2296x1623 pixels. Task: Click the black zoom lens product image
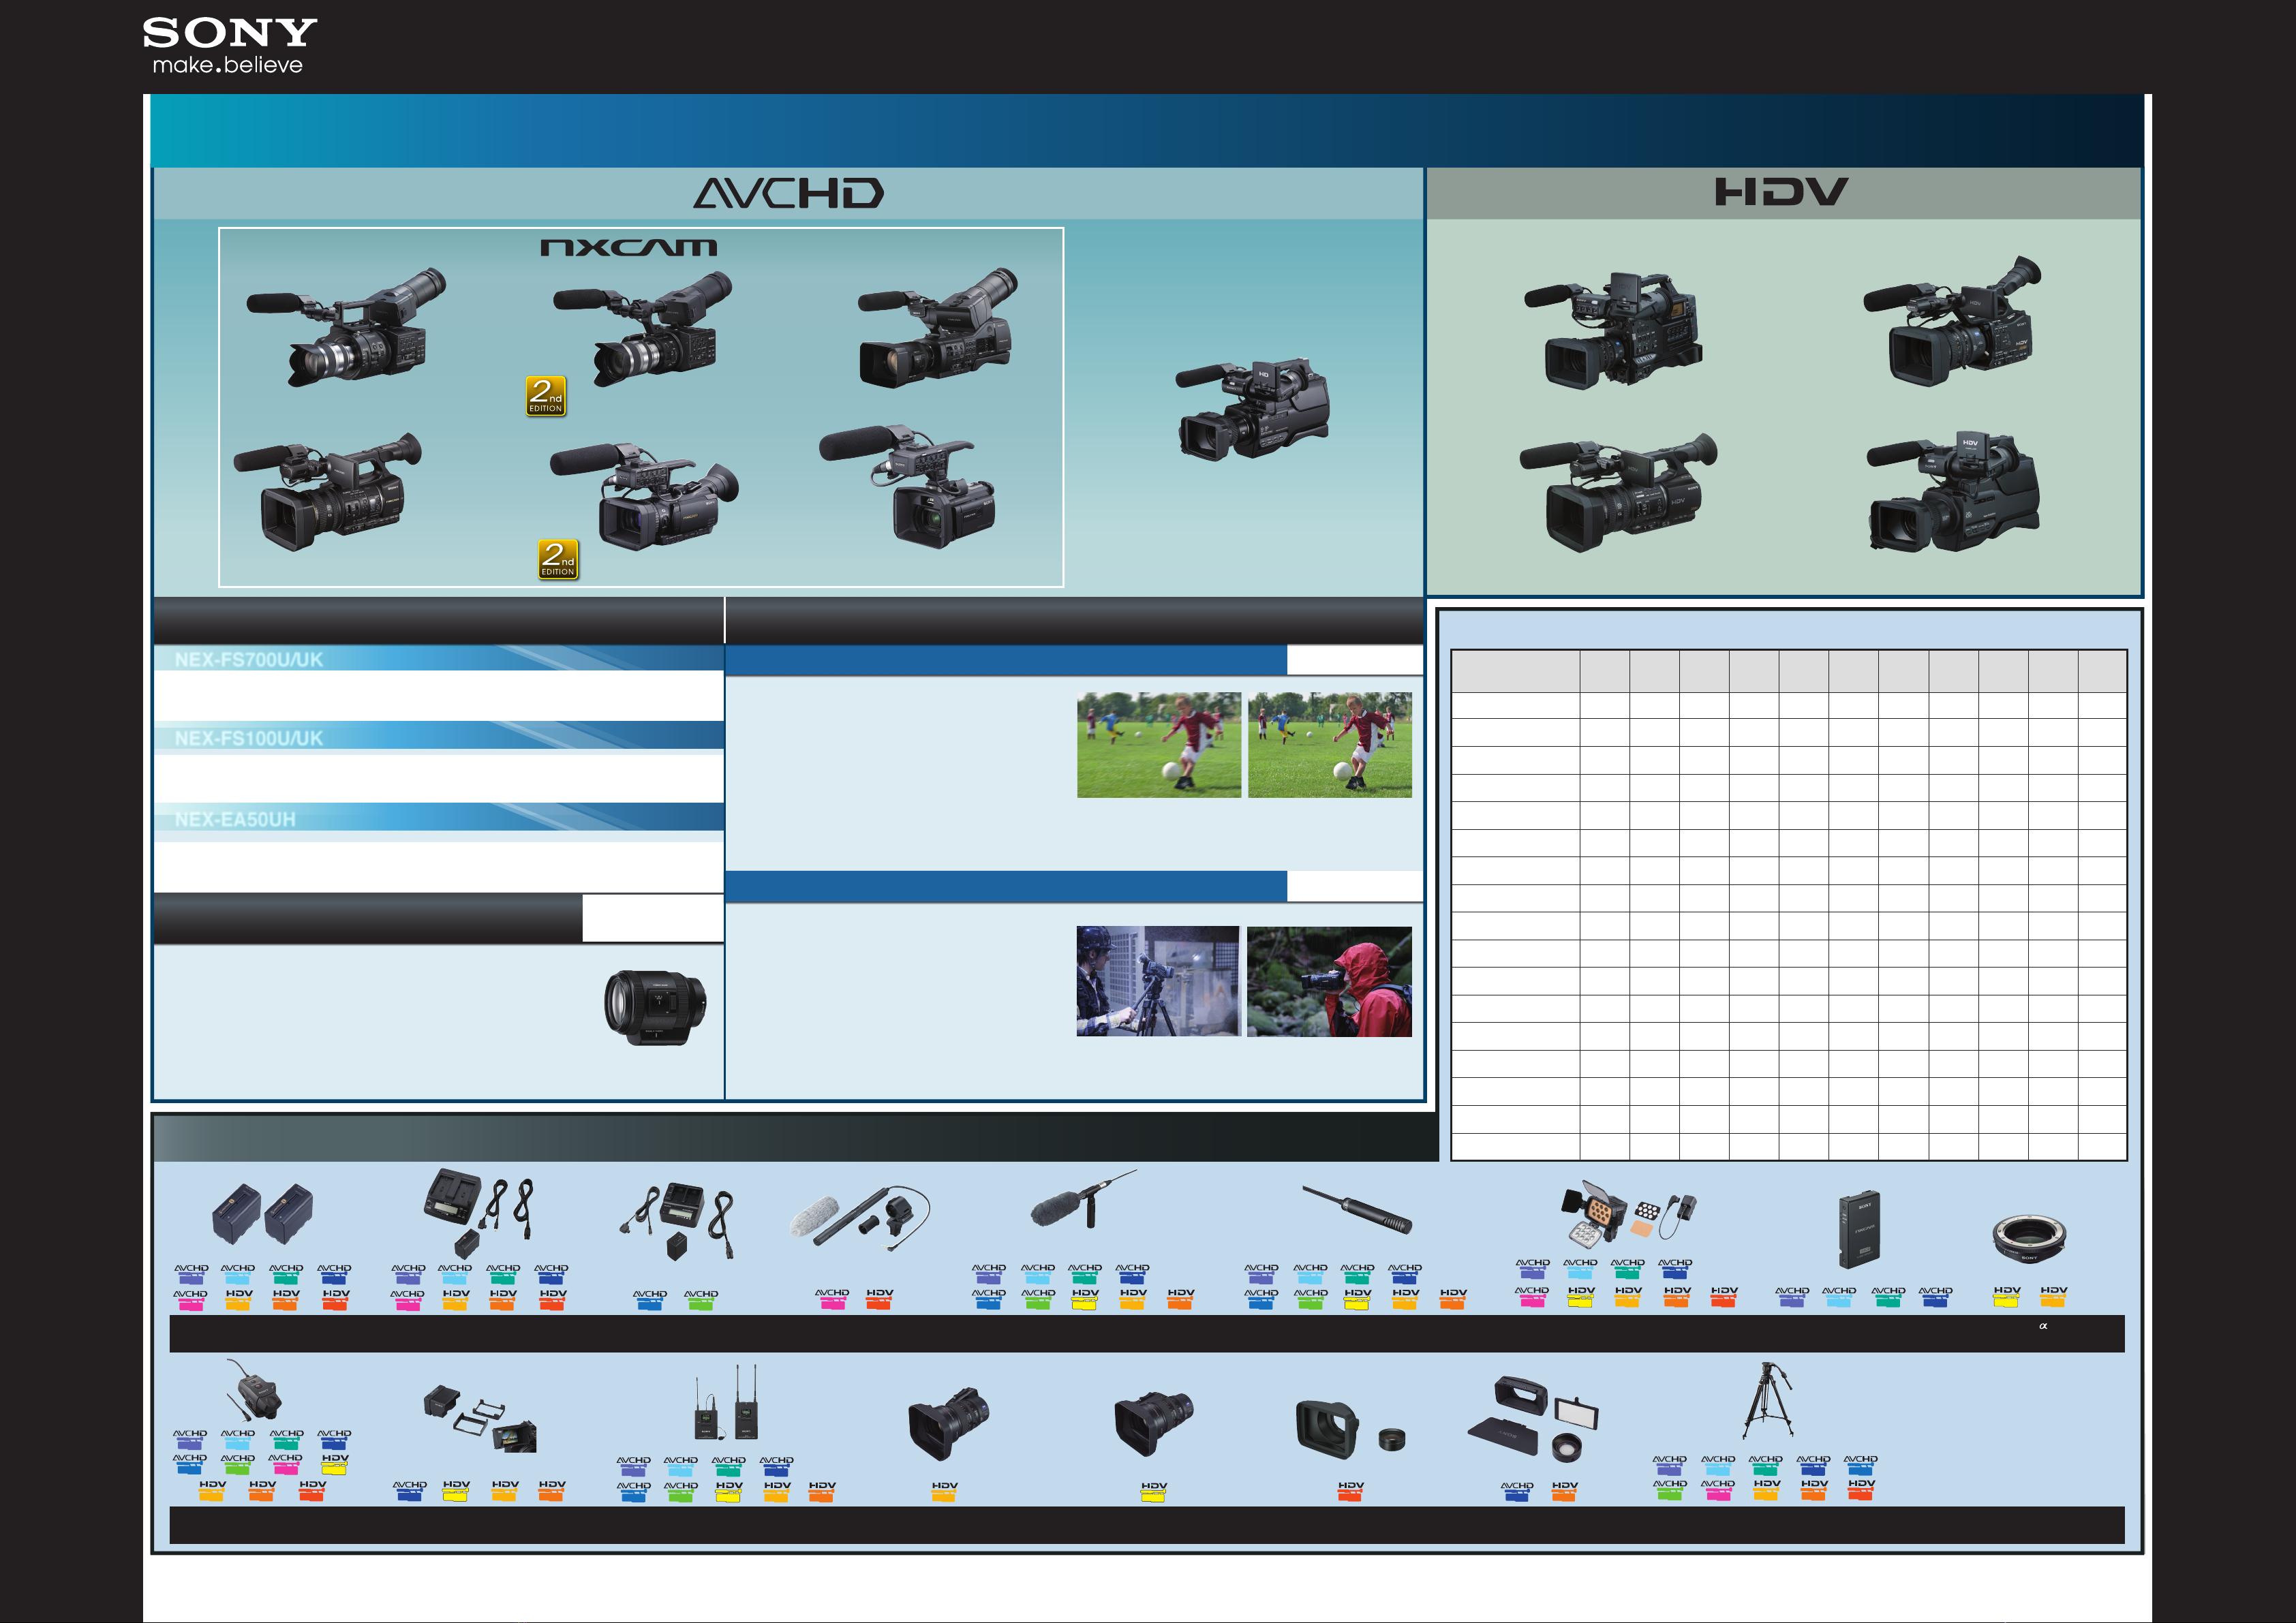pyautogui.click(x=655, y=1007)
